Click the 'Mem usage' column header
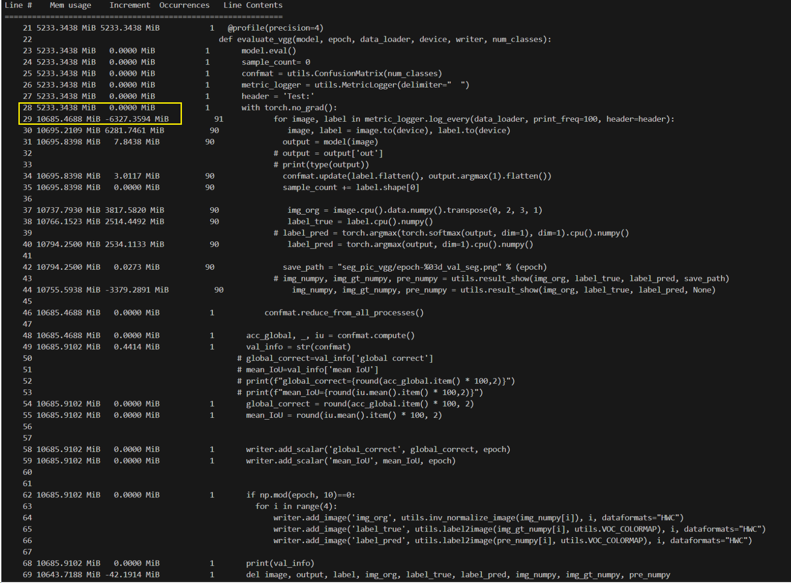Viewport: 791px width, 583px height. click(71, 5)
